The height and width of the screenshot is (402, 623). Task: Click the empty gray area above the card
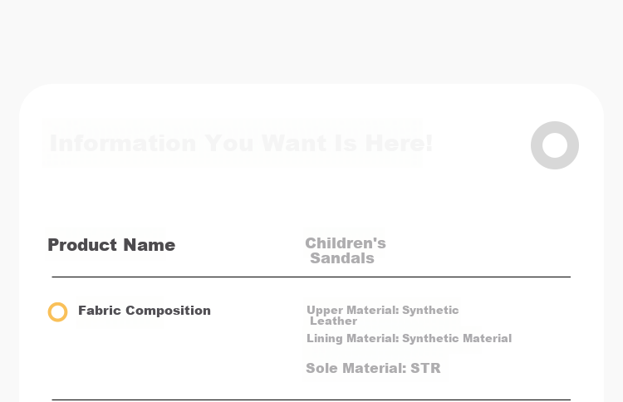311,40
